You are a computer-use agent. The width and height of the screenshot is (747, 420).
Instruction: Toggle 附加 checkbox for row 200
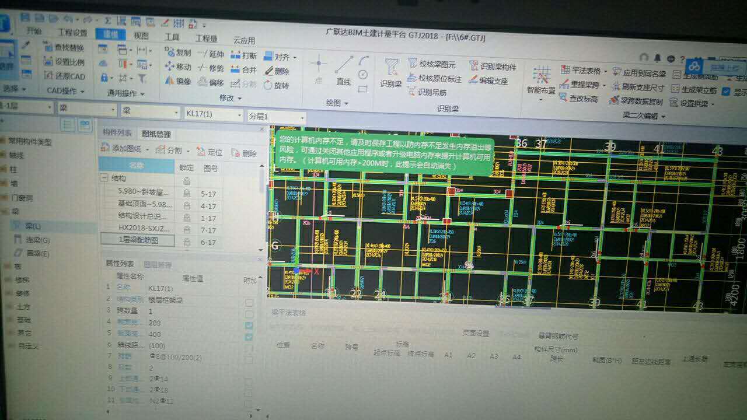pyautogui.click(x=249, y=325)
